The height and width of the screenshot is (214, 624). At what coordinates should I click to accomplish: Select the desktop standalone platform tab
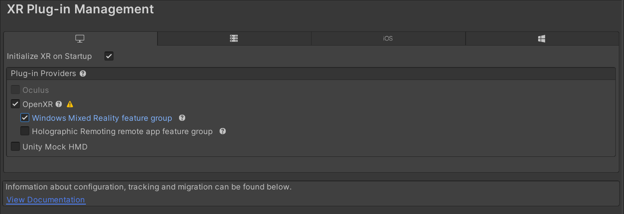click(x=80, y=39)
